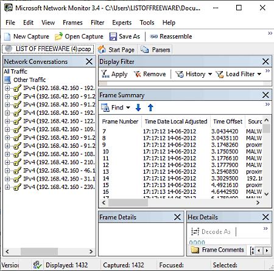Click the Frame Comments folder icon
Screen dimensions: 274x271
[x=195, y=250]
